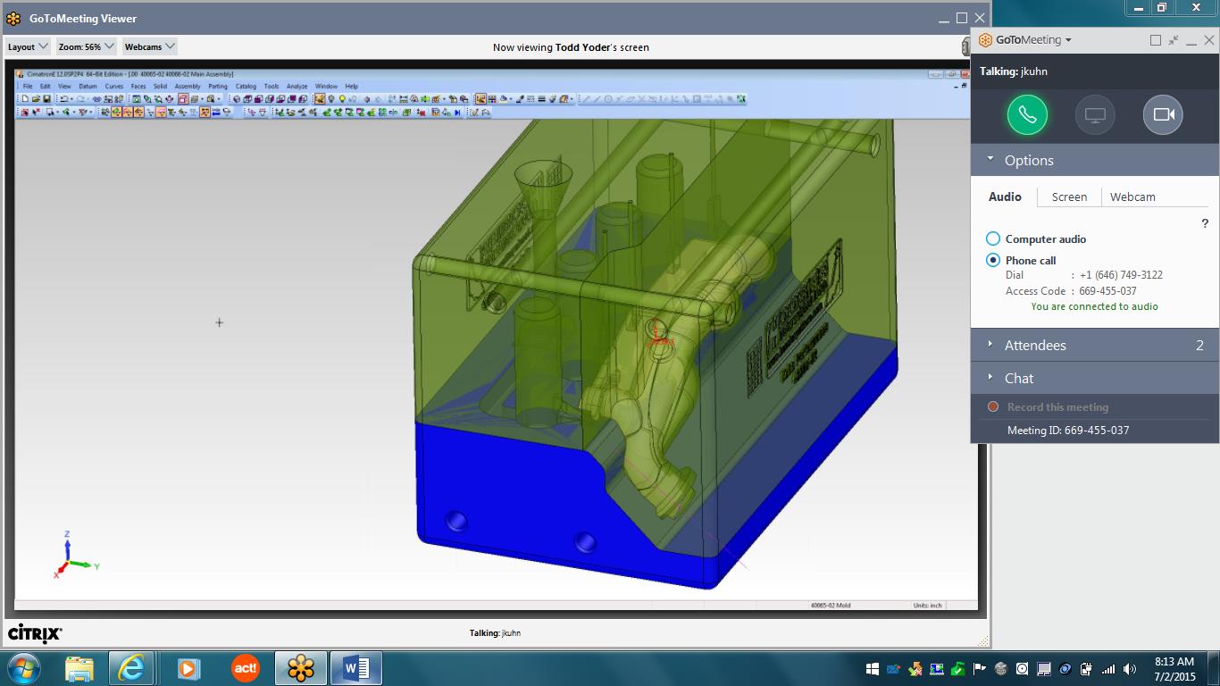Image resolution: width=1220 pixels, height=686 pixels.
Task: Click the undock square icon on GoToMeeting panel
Action: pos(1156,40)
